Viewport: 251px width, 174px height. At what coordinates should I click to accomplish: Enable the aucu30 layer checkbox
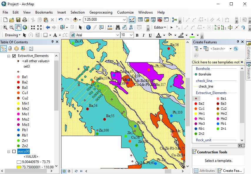(x=14, y=151)
